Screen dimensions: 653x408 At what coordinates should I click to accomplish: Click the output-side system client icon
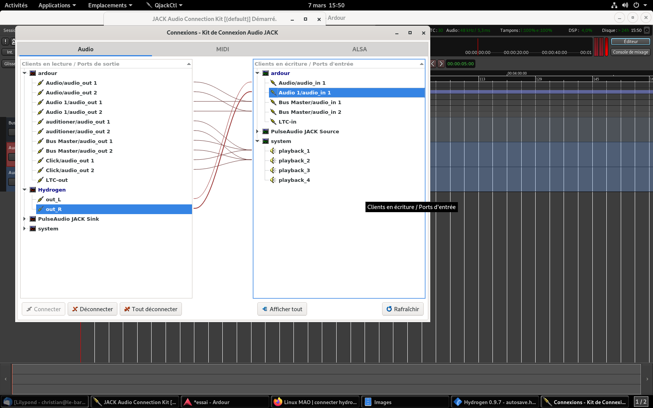tap(33, 228)
